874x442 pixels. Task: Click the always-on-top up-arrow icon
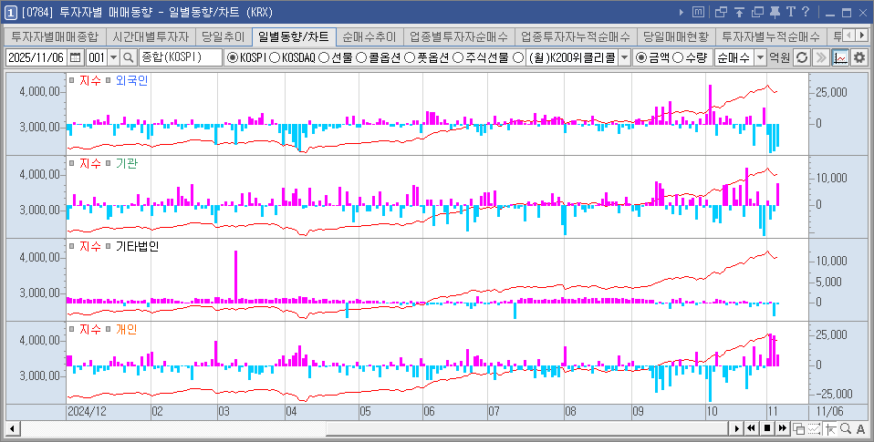[739, 12]
